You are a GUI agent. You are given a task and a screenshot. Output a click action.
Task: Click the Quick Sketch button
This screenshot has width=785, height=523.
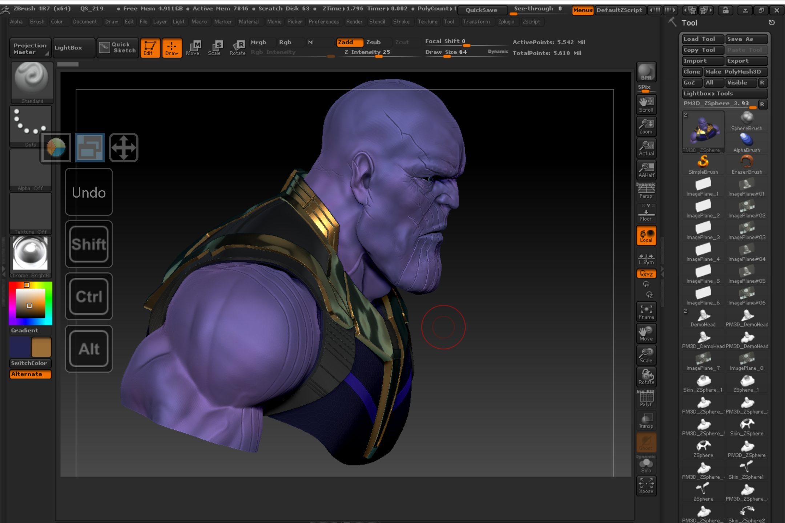click(118, 48)
